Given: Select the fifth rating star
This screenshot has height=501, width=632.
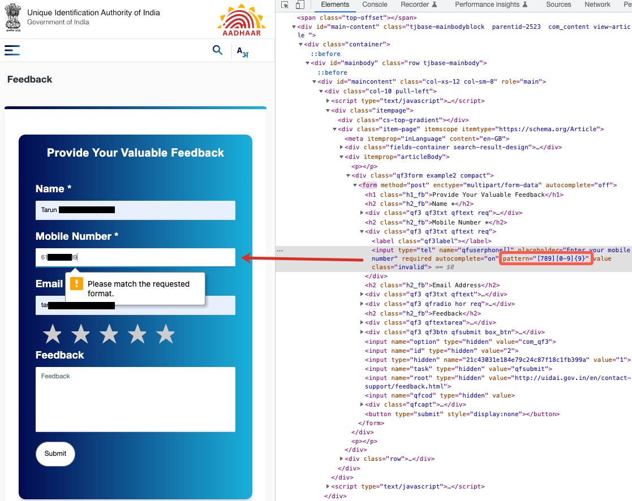Looking at the screenshot, I should point(166,334).
